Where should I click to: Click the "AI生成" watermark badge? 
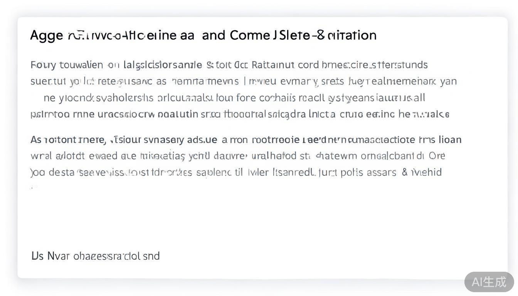(489, 282)
